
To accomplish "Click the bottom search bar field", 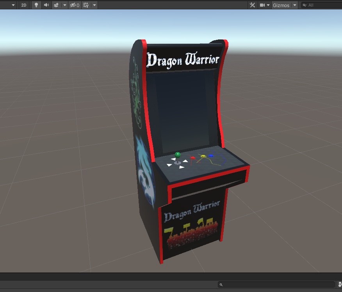I will [x=275, y=285].
